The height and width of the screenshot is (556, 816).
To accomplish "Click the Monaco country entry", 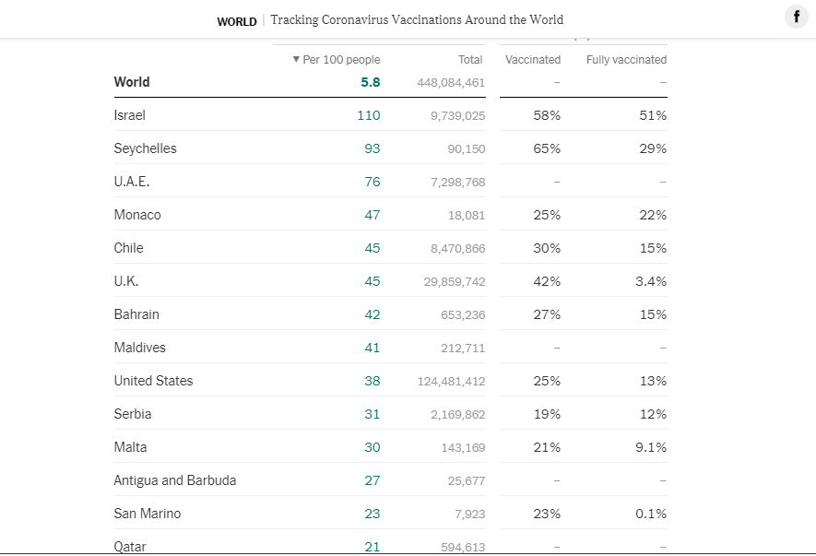I will click(137, 215).
